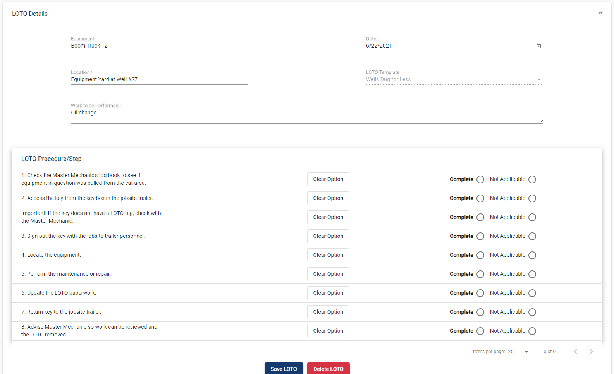Screen dimensions: 614x374
Task: Mark step 7 Return key Complete
Action: [x=480, y=312]
